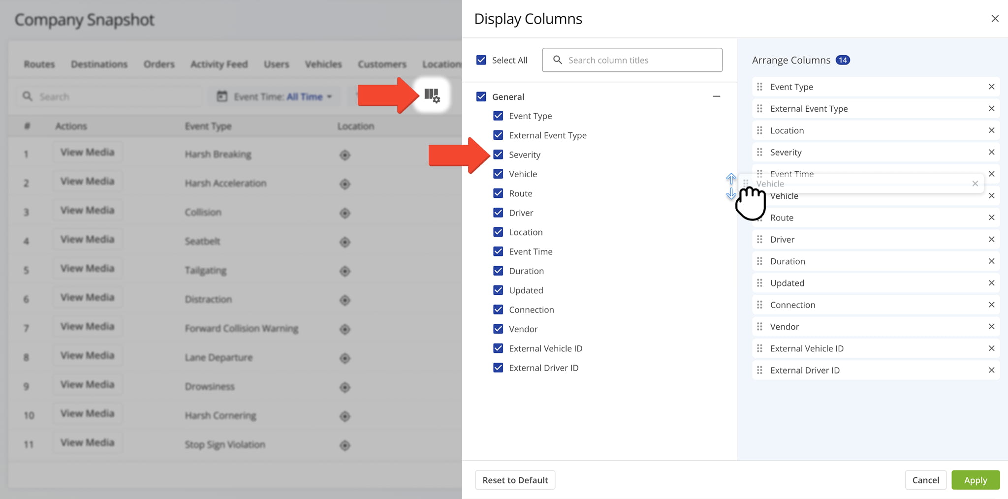Viewport: 1008px width, 499px height.
Task: Toggle the General group checkbox
Action: coord(481,96)
